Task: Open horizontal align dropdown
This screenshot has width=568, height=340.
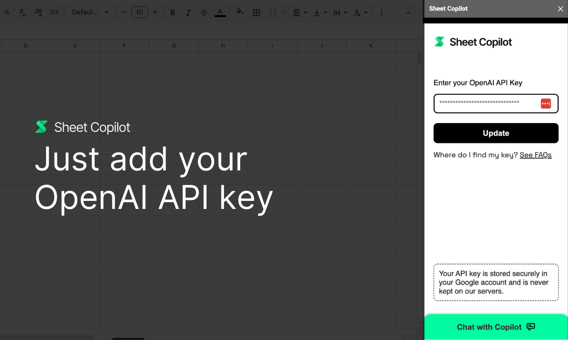Action: [300, 13]
